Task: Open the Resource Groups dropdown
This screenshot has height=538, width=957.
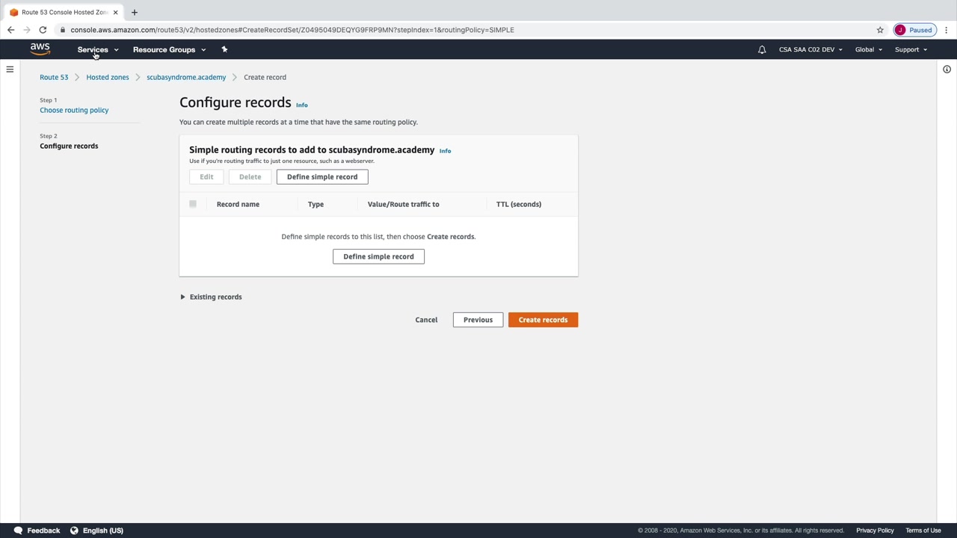Action: point(169,49)
